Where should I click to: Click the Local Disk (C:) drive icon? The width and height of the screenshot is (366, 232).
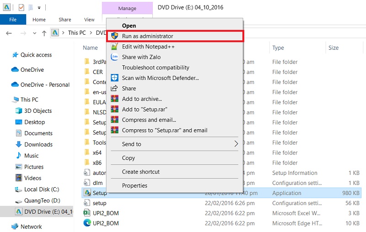[18, 190]
